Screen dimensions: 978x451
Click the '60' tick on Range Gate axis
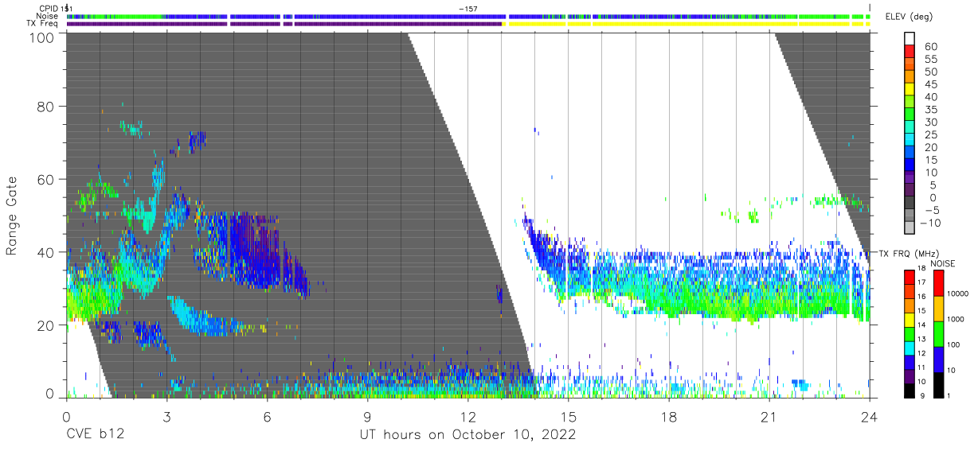tap(46, 179)
